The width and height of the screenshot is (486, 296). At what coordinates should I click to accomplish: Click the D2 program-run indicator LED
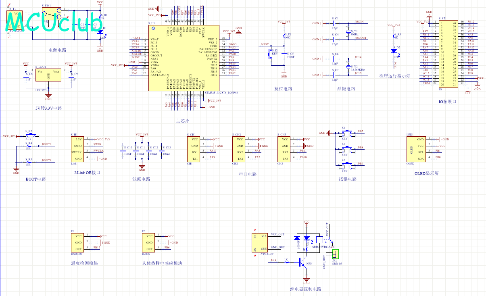[393, 51]
